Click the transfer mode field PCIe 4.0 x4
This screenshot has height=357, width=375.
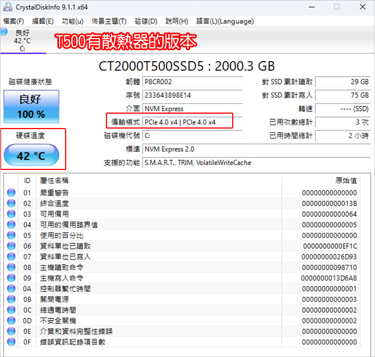point(192,122)
